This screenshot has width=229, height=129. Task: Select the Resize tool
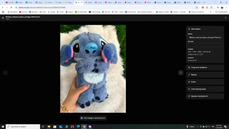[205, 75]
